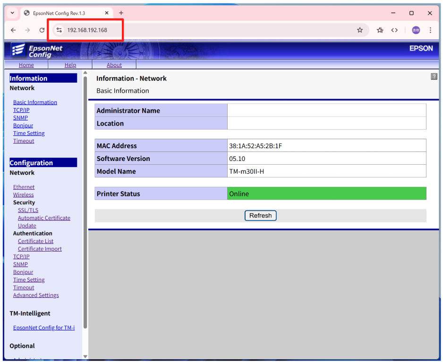Open Automatic Certificate Update link

44,222
